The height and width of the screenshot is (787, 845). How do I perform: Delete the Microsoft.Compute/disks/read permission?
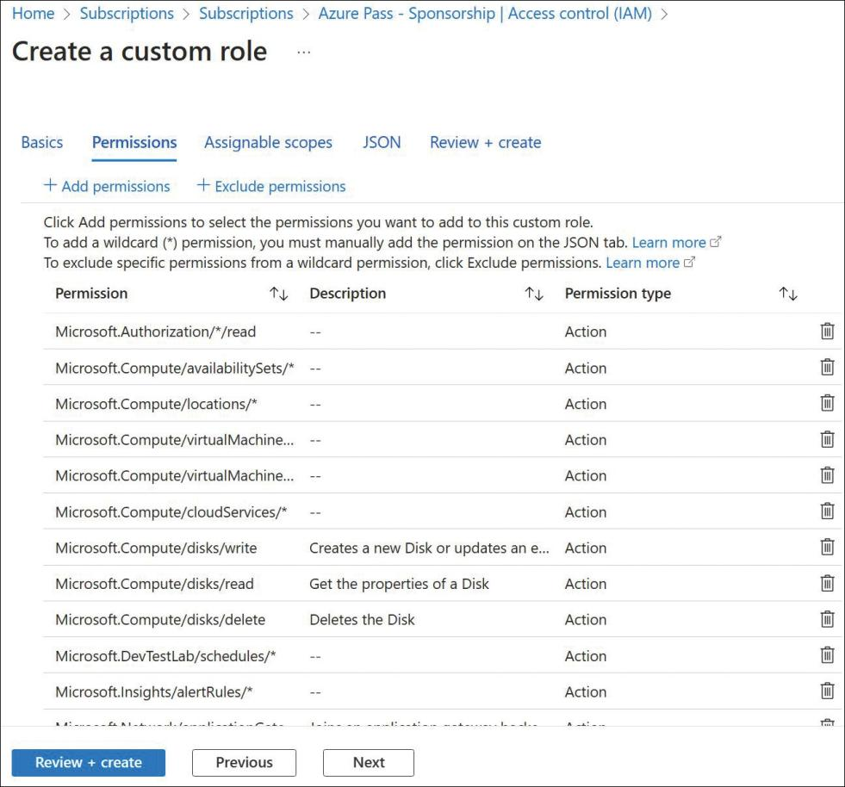click(x=827, y=583)
